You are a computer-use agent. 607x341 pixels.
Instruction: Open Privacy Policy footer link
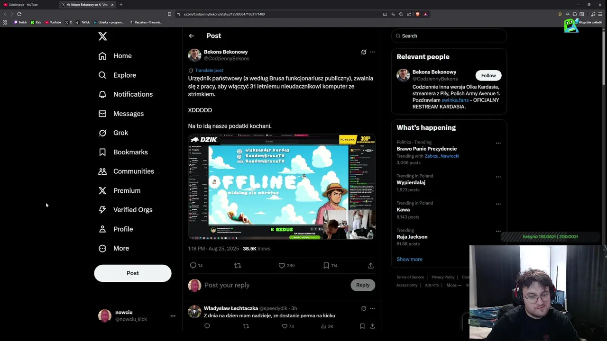click(x=443, y=278)
